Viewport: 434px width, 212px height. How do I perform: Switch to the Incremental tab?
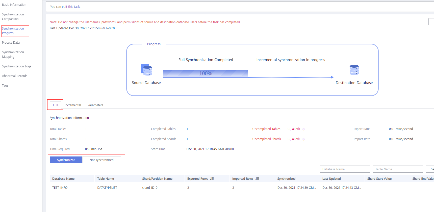73,105
